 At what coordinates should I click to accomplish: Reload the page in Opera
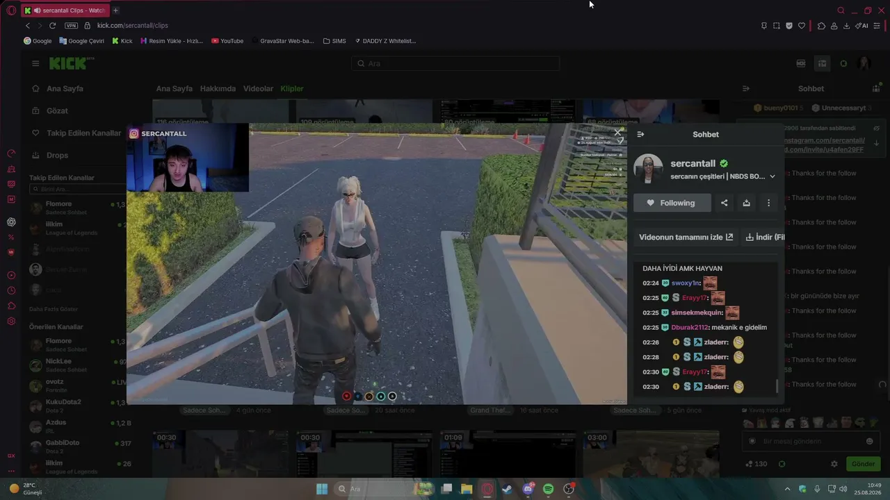[52, 26]
